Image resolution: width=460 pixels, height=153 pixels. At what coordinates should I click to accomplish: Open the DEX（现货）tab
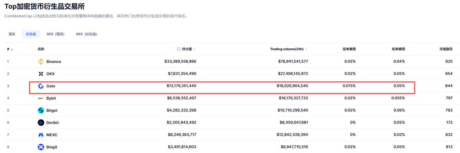coord(56,34)
